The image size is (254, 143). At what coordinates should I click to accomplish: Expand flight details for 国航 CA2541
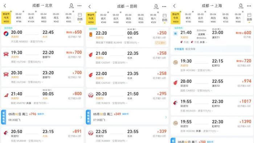coord(112,62)
